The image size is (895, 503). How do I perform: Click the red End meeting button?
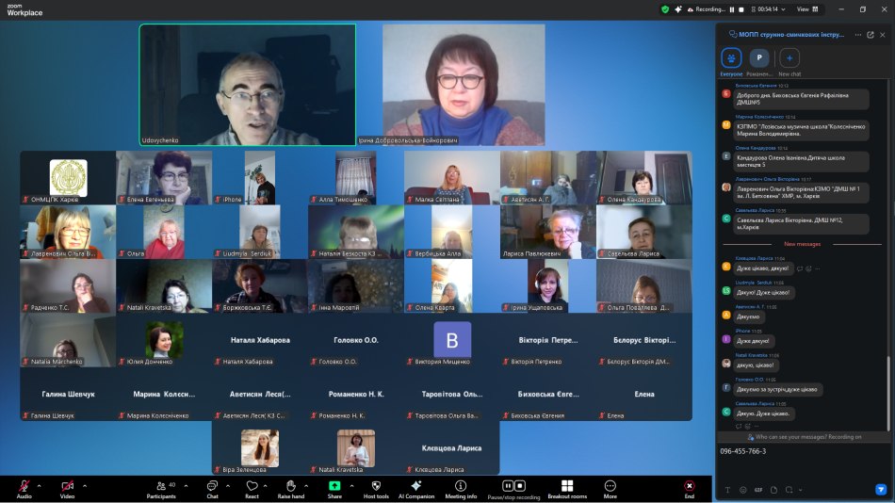pos(689,486)
